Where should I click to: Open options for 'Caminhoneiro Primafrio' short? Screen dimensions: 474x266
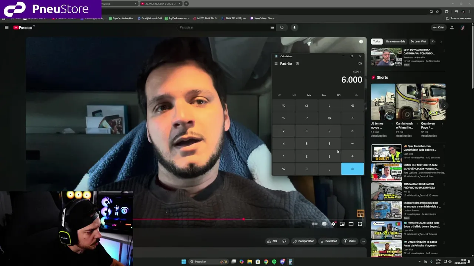(x=417, y=125)
